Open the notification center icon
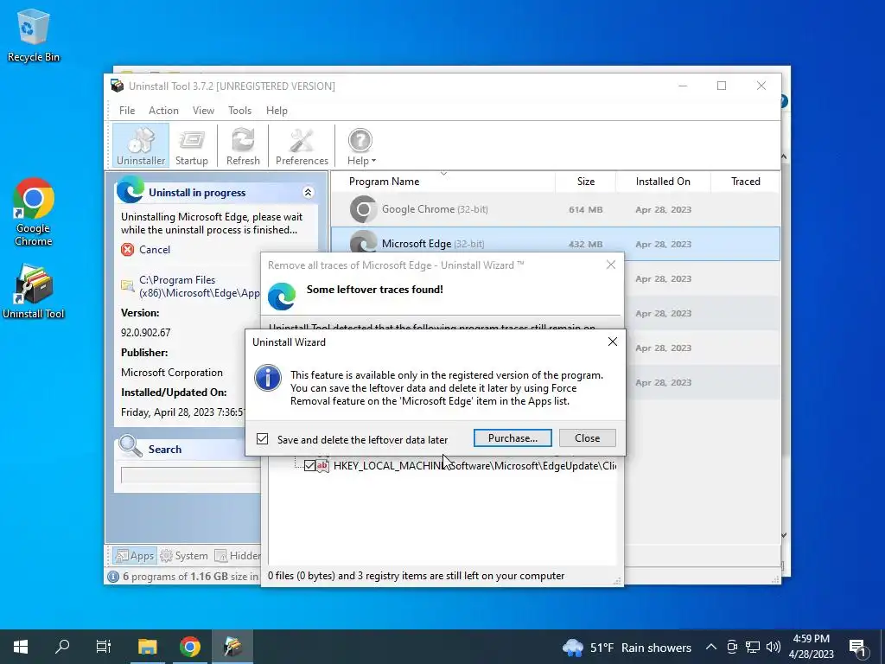This screenshot has width=885, height=664. point(857,648)
